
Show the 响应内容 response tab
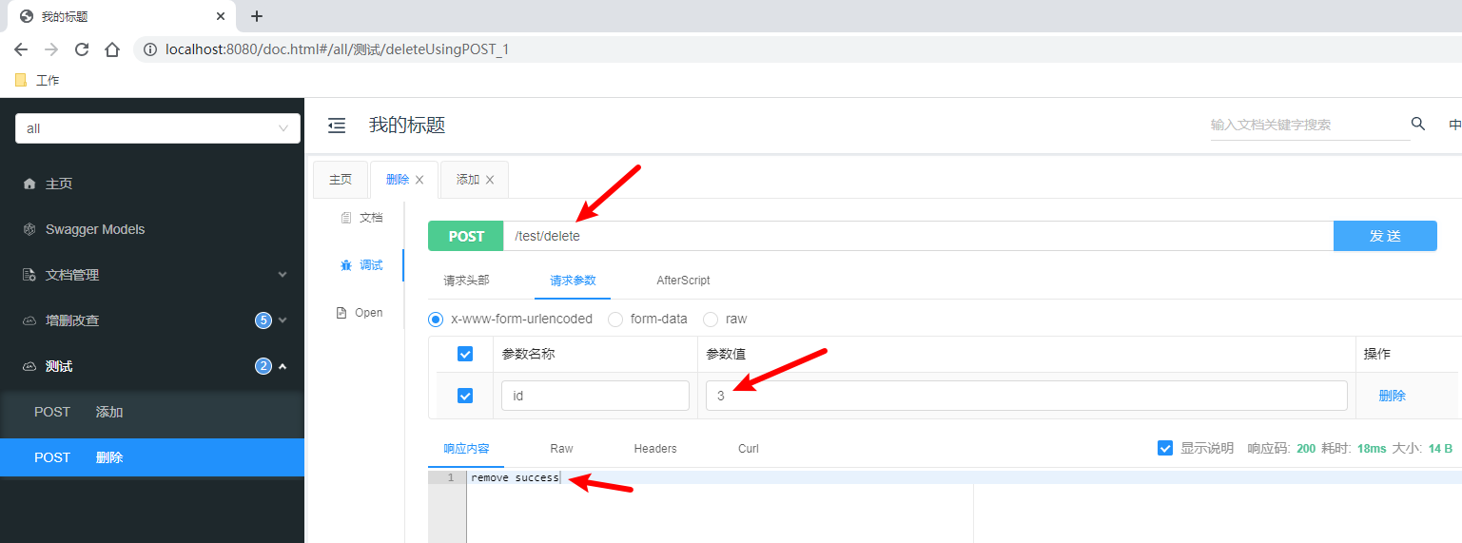point(467,448)
